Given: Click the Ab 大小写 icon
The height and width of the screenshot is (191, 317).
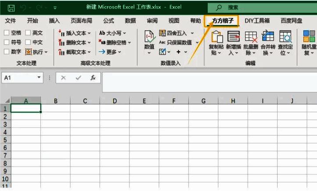Looking at the screenshot, I should (x=102, y=33).
